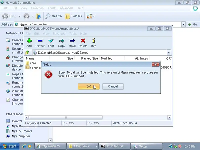Click the Back button in Network Connections
The width and height of the screenshot is (200, 150).
click(9, 16)
